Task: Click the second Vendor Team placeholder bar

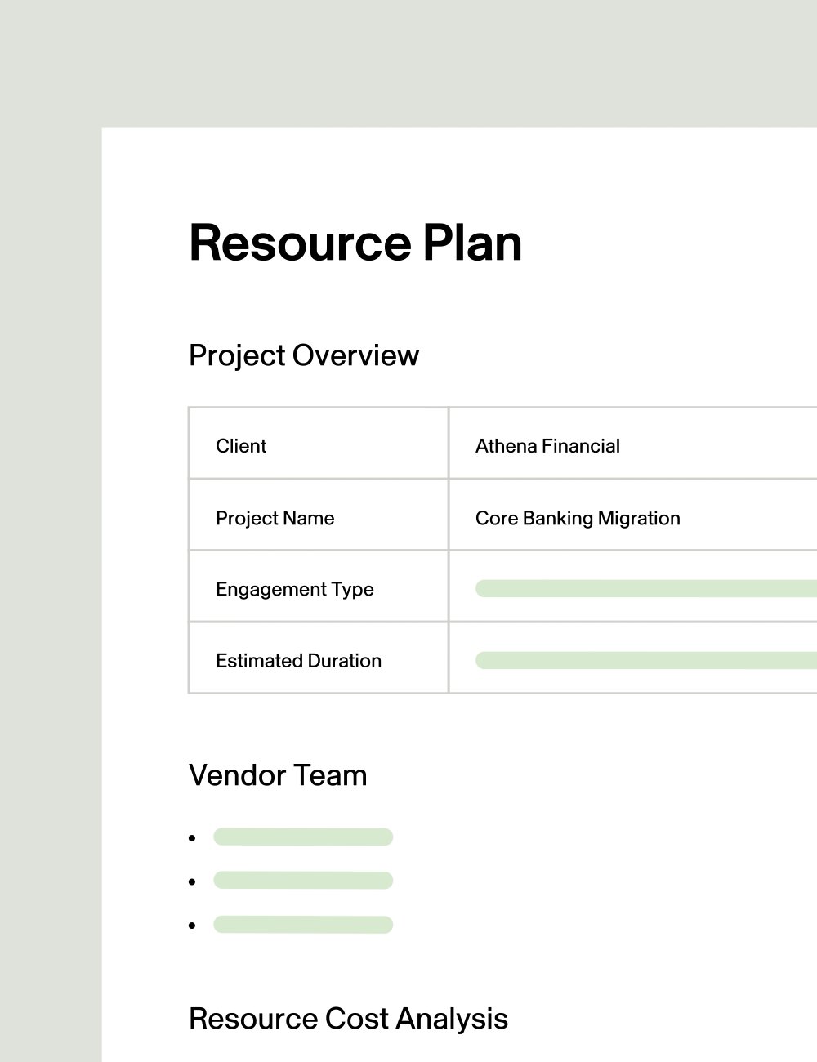Action: click(x=303, y=881)
